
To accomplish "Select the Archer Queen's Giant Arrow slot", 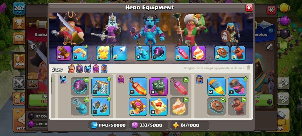I will pyautogui.click(x=120, y=53).
